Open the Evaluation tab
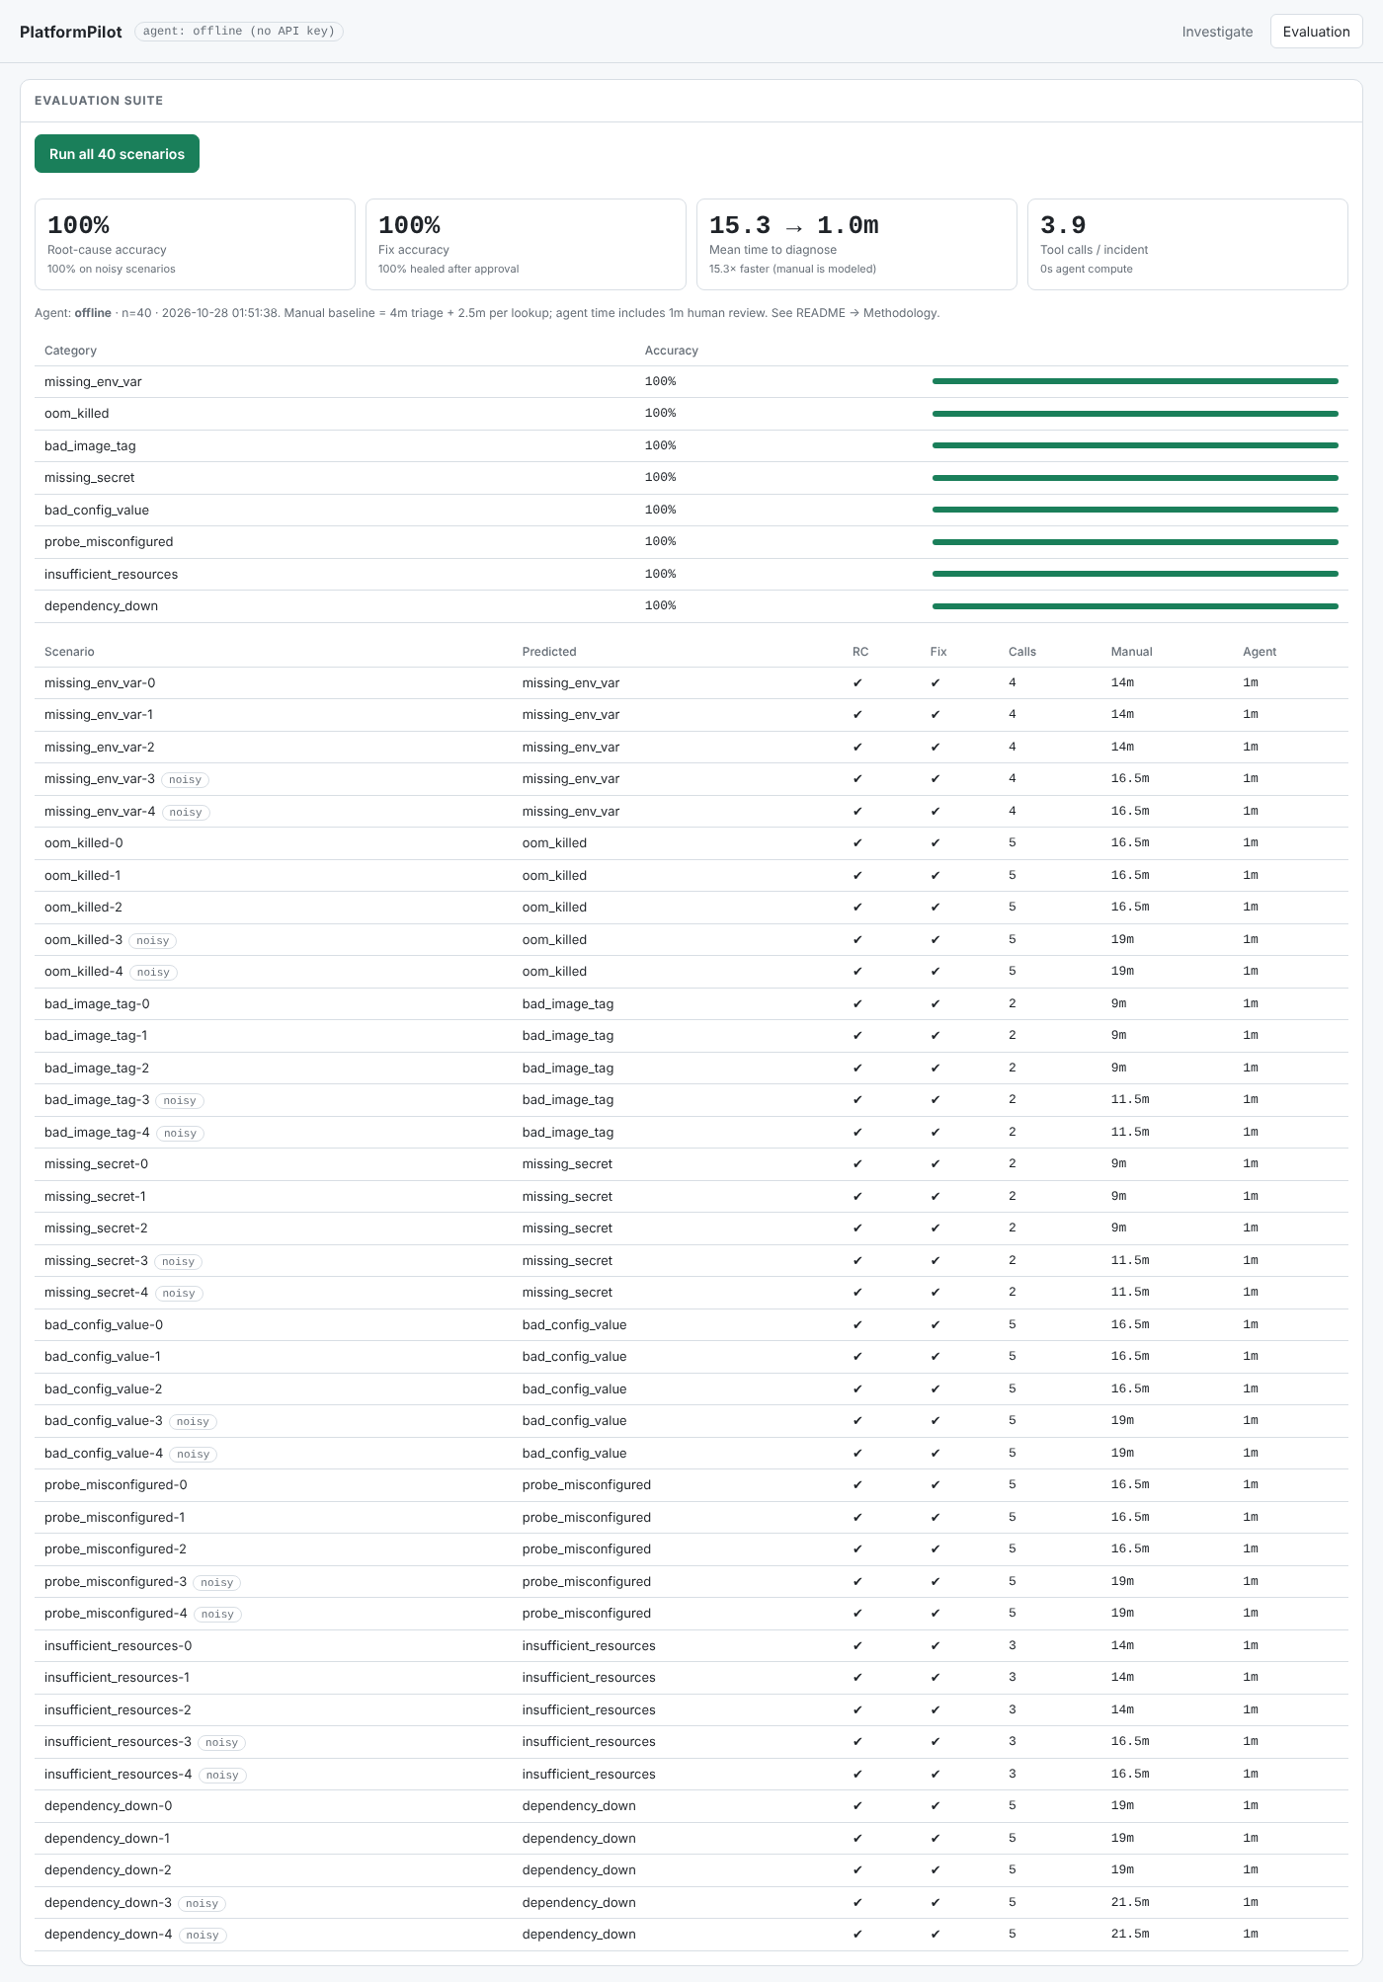The width and height of the screenshot is (1383, 1982). [x=1316, y=32]
